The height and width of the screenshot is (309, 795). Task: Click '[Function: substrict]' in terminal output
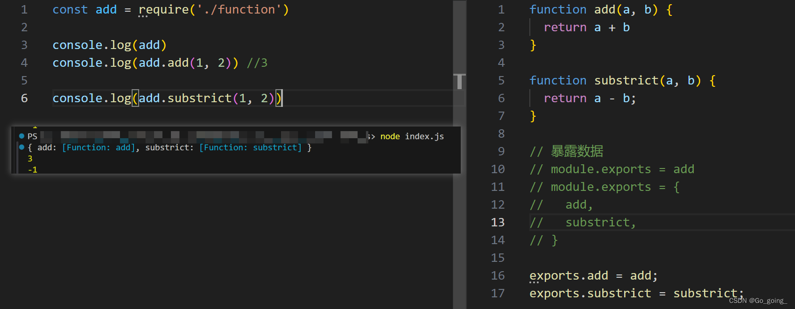(x=250, y=147)
